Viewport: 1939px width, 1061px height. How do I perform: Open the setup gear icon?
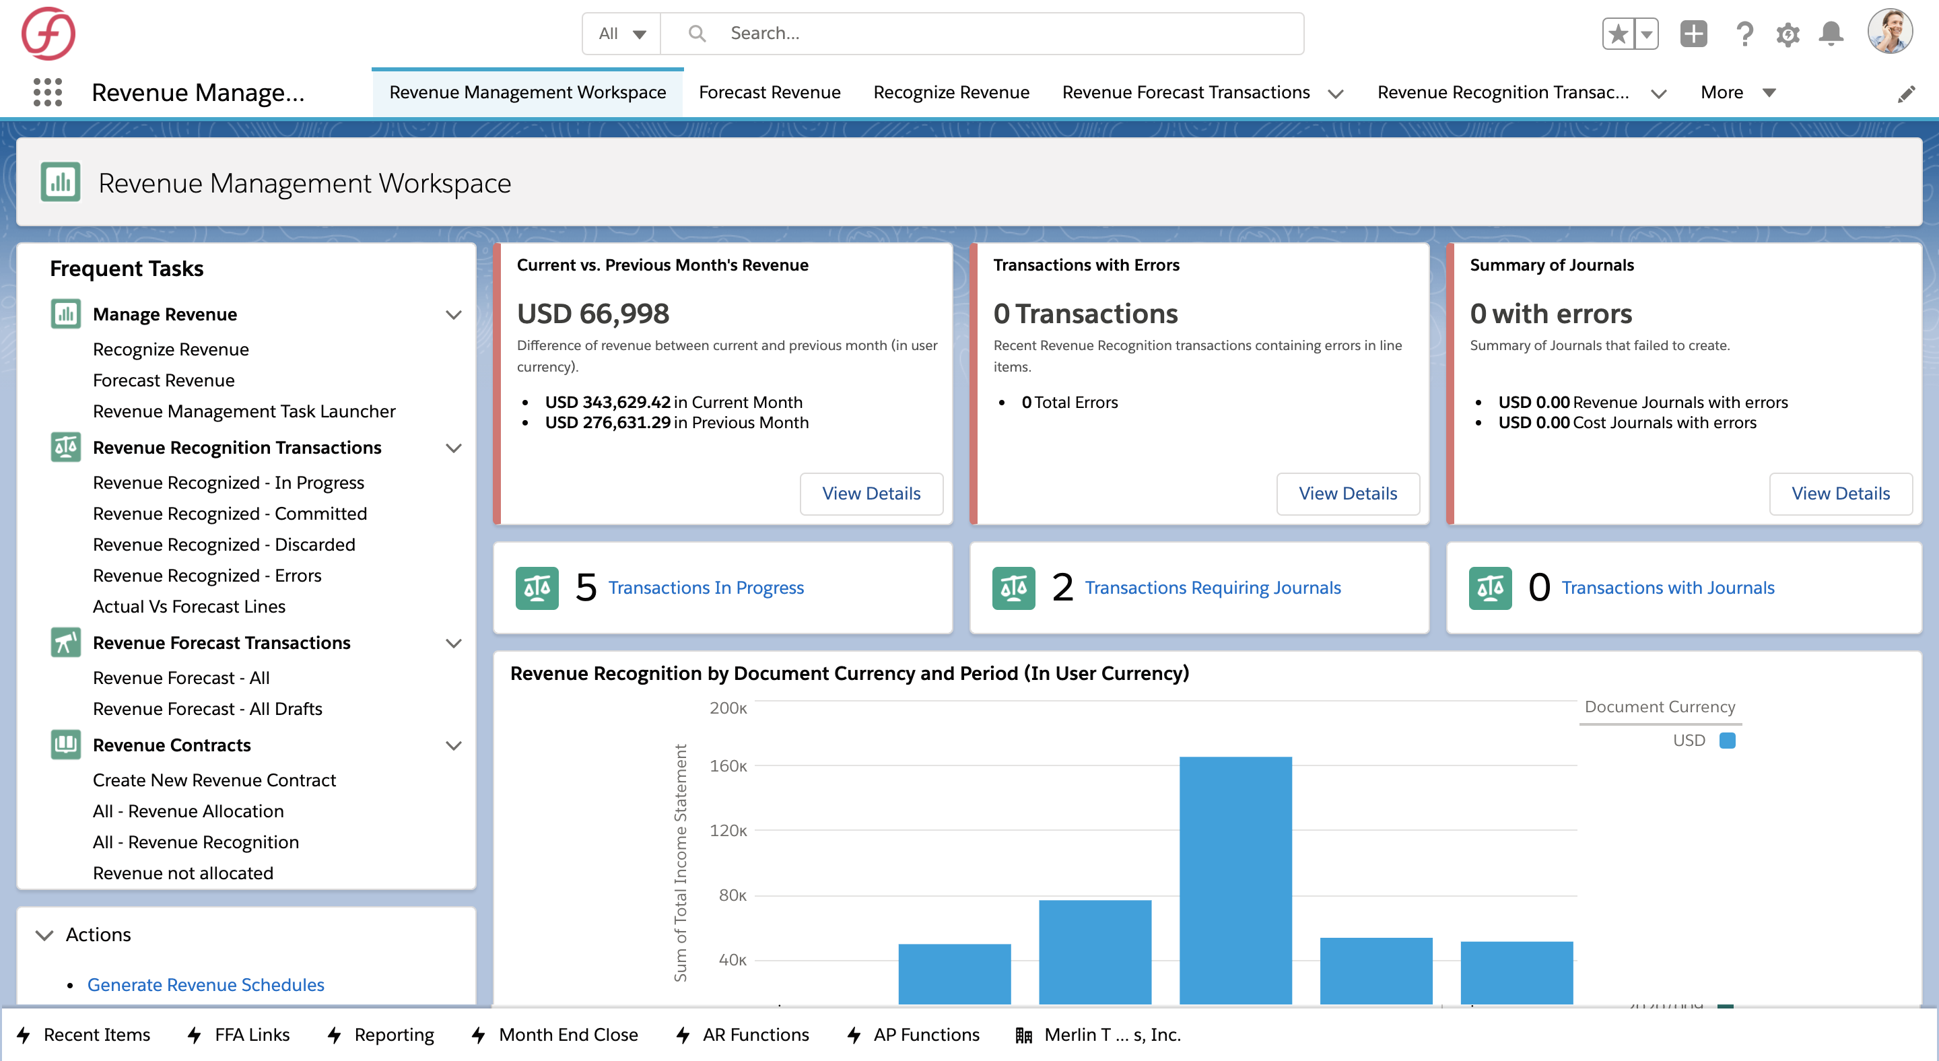pos(1788,34)
